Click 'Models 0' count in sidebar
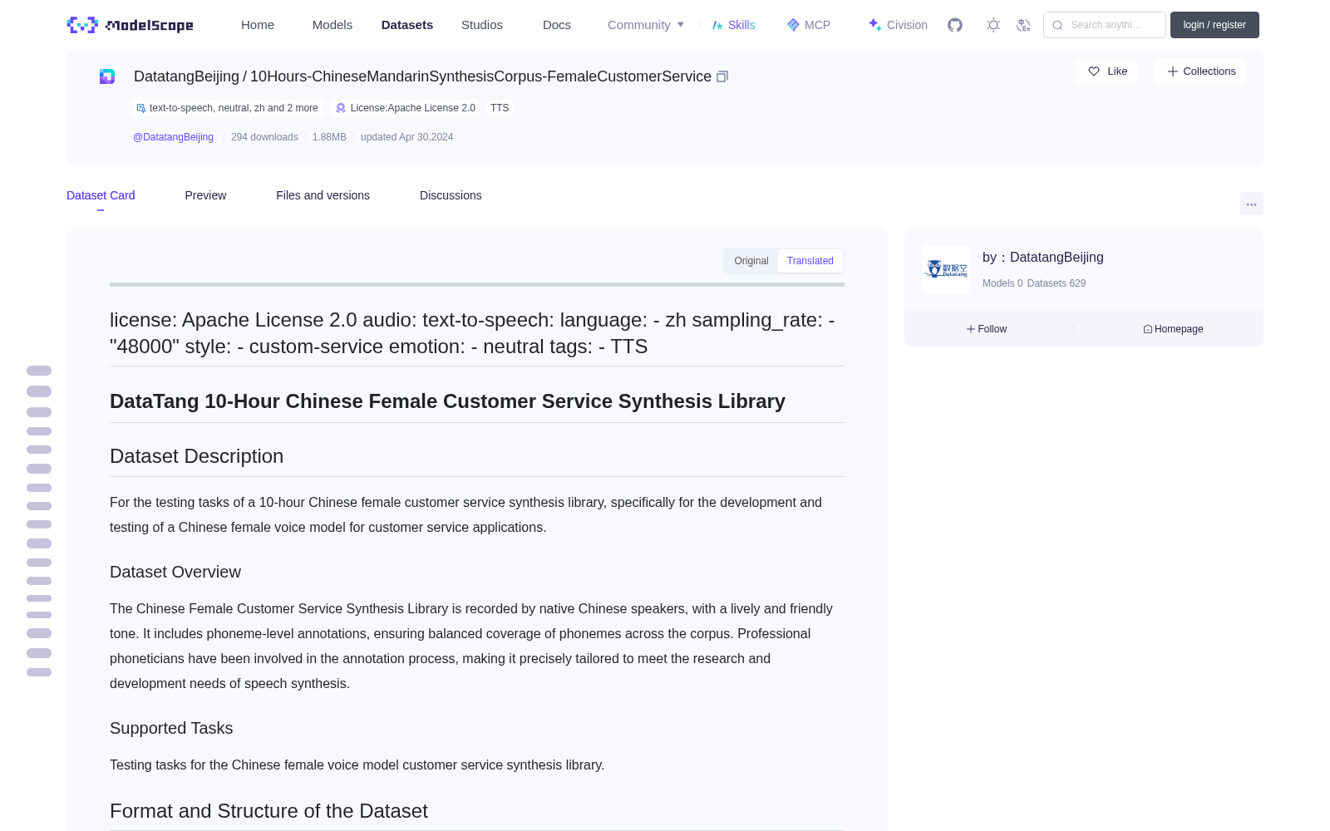The width and height of the screenshot is (1330, 831). tap(1002, 283)
